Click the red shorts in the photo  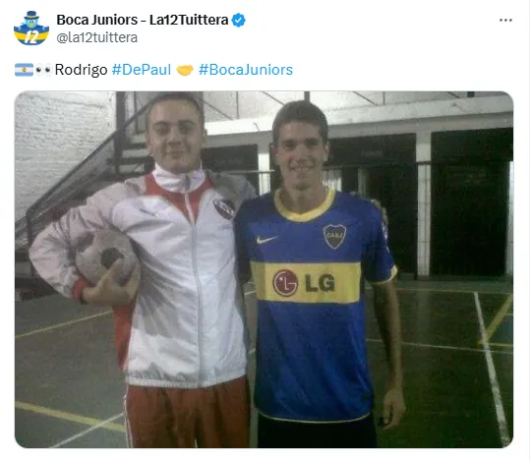pyautogui.click(x=188, y=414)
